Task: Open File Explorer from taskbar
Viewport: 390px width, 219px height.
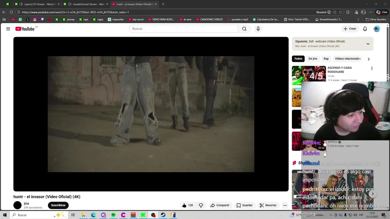Action: (83, 215)
